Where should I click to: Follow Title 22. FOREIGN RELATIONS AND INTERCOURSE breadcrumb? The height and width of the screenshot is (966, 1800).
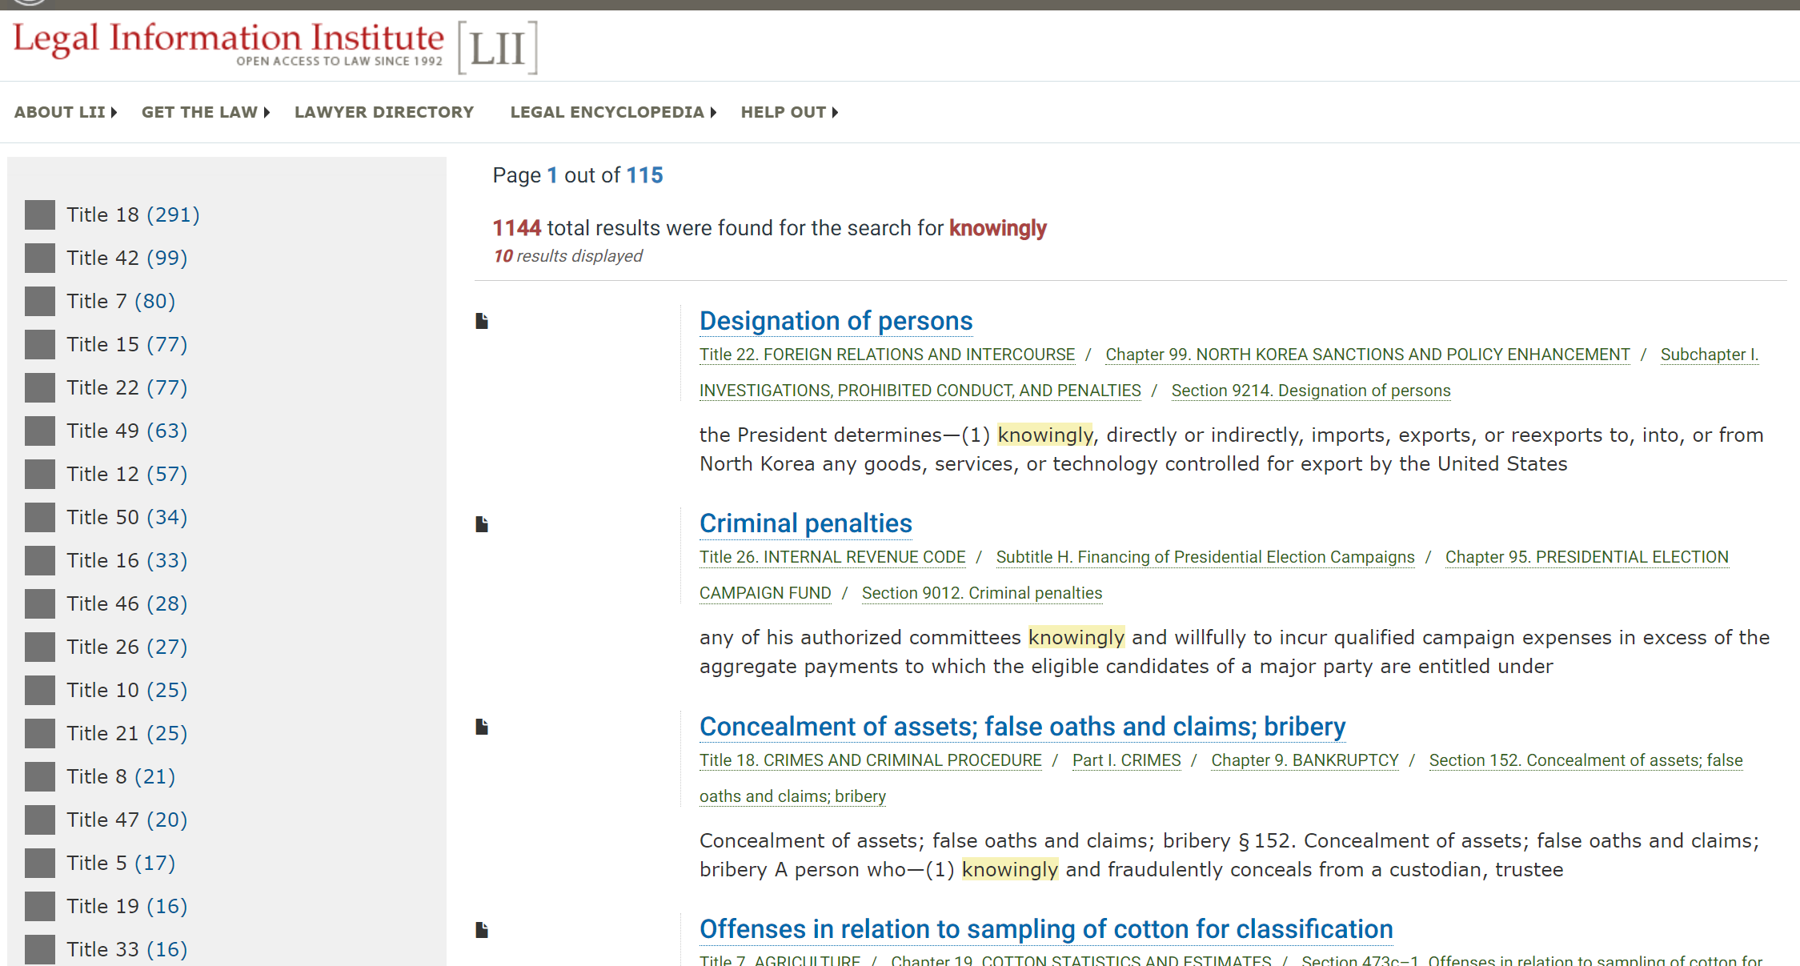click(x=887, y=355)
